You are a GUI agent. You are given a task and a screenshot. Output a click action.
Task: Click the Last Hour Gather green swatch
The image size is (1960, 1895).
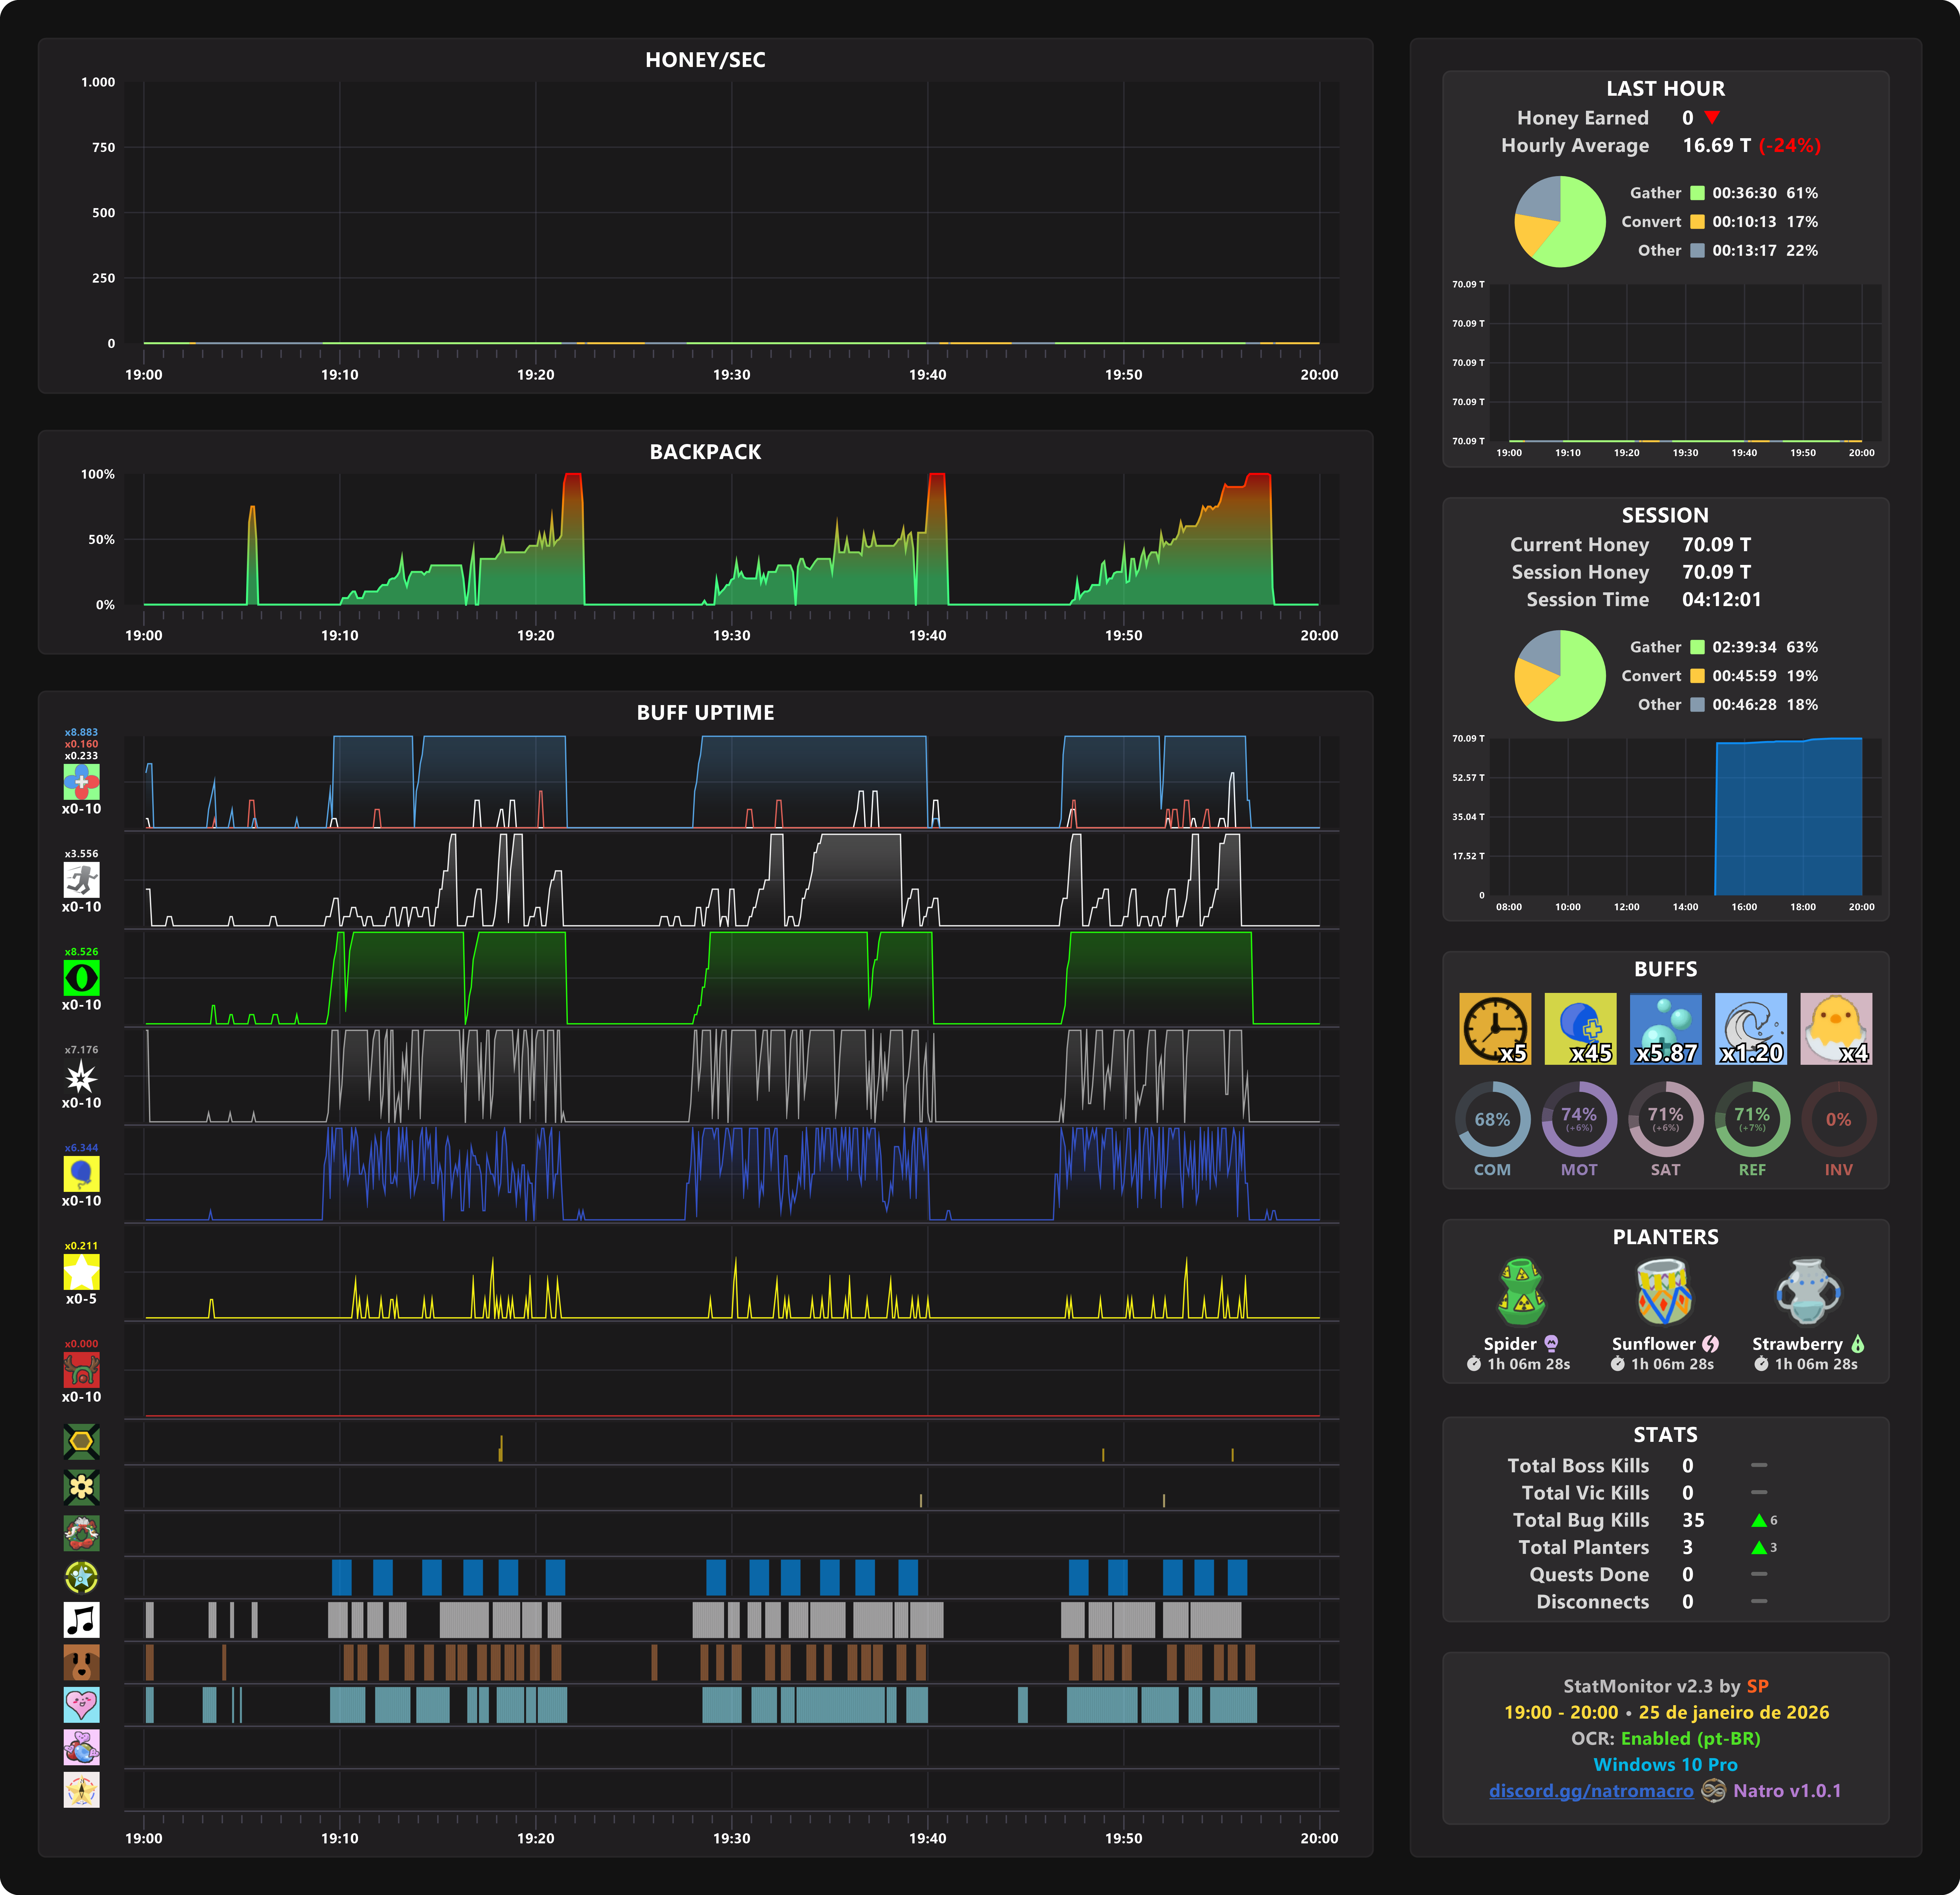click(1697, 193)
